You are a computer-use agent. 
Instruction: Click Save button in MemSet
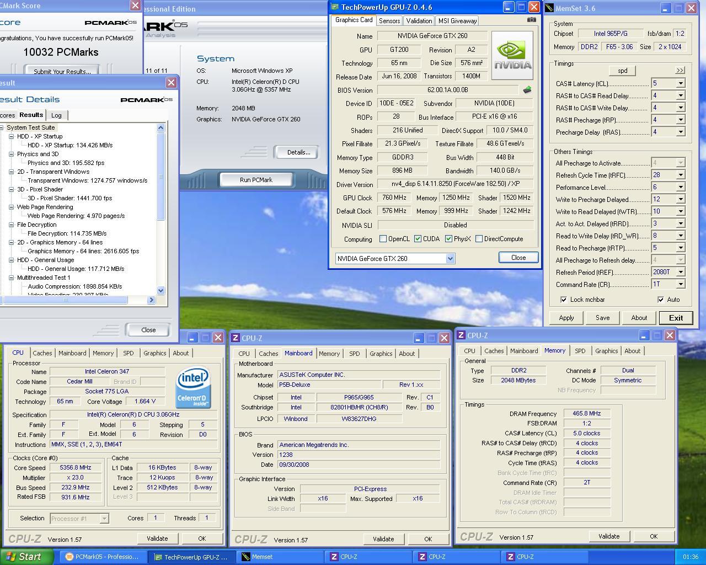coord(603,318)
